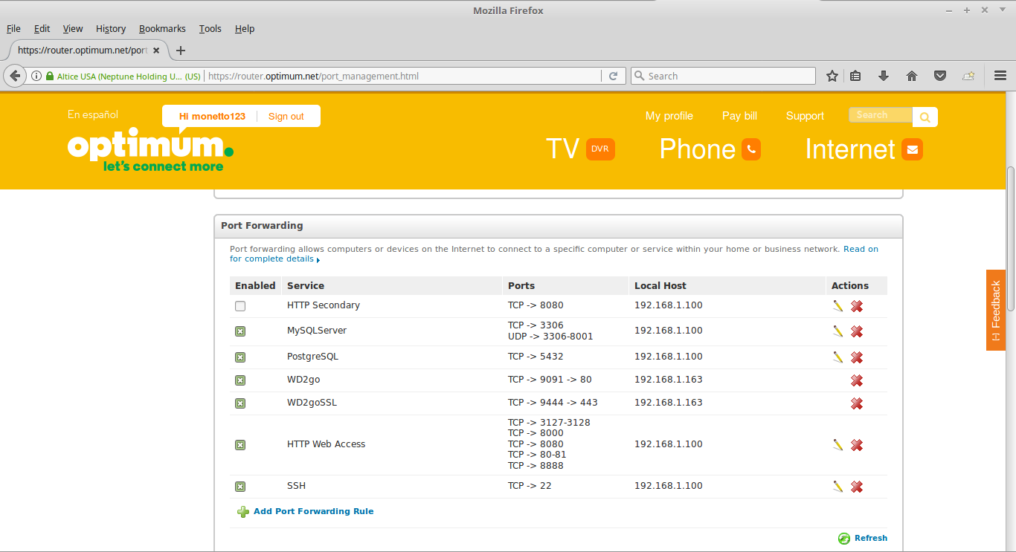Open the Edit menu
1016x552 pixels.
(x=42, y=28)
